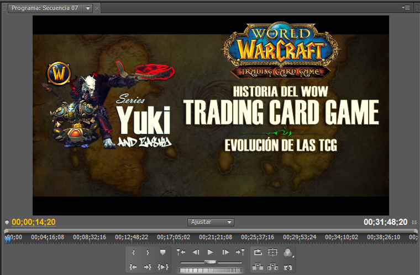
Task: Click the Set Out Point bracket icon
Action: (x=148, y=252)
